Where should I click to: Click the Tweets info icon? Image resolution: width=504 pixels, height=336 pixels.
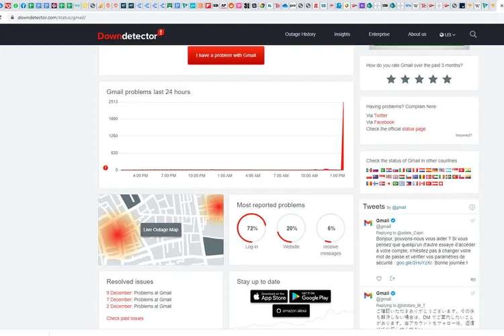pyautogui.click(x=472, y=207)
